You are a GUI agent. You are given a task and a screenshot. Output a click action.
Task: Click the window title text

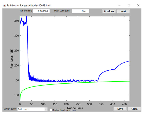coord(29,5)
